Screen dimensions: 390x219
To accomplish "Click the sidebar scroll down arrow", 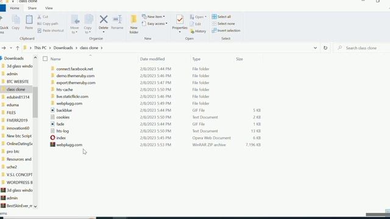I will (35, 206).
